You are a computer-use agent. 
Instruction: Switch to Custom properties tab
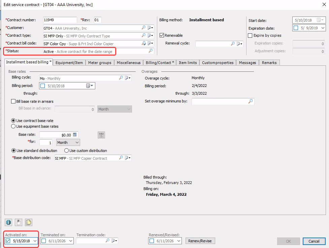click(x=218, y=63)
